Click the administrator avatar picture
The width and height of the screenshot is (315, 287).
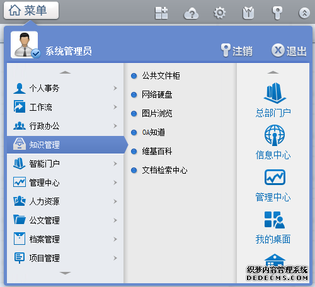[25, 45]
